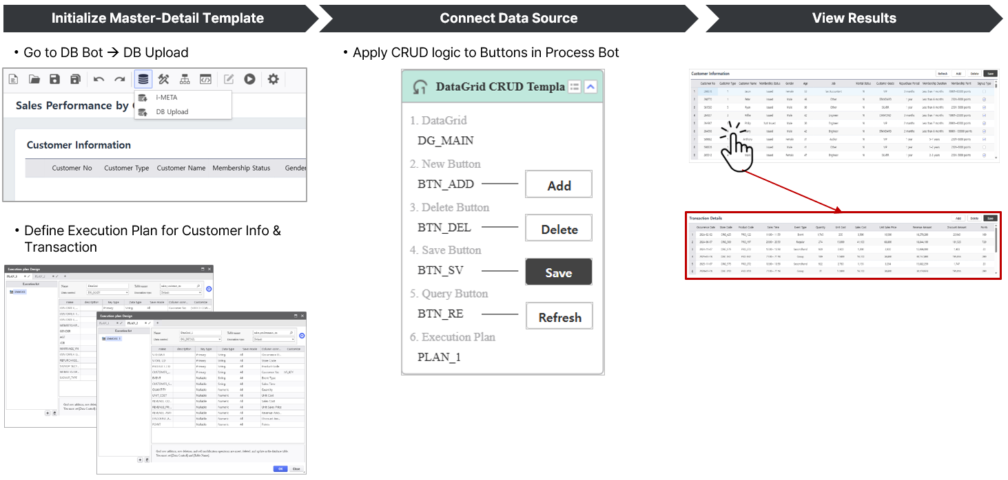This screenshot has height=480, width=1008.
Task: Click the trash icon below Execution list in front window
Action: 147,459
